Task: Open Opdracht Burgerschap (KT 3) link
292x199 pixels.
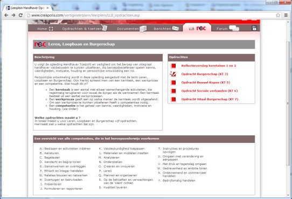Action: pyautogui.click(x=205, y=74)
